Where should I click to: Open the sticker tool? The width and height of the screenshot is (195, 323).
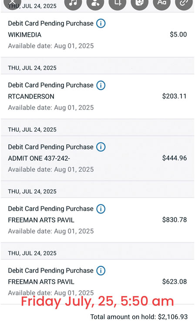[139, 3]
